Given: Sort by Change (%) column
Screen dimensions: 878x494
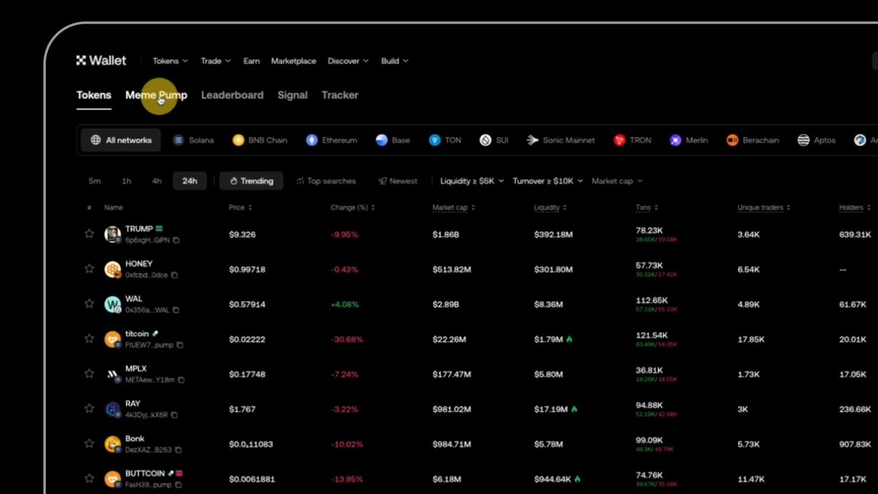Looking at the screenshot, I should click(x=353, y=208).
